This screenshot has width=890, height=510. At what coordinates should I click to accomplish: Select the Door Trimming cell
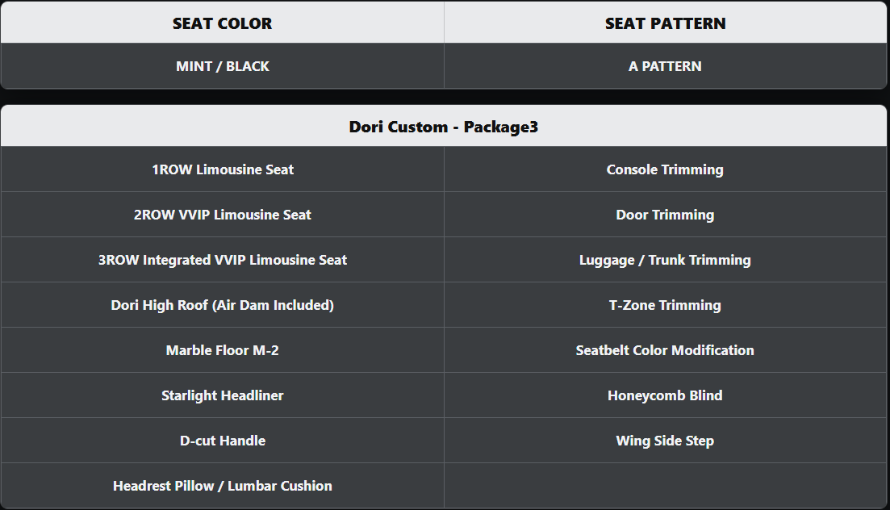665,215
